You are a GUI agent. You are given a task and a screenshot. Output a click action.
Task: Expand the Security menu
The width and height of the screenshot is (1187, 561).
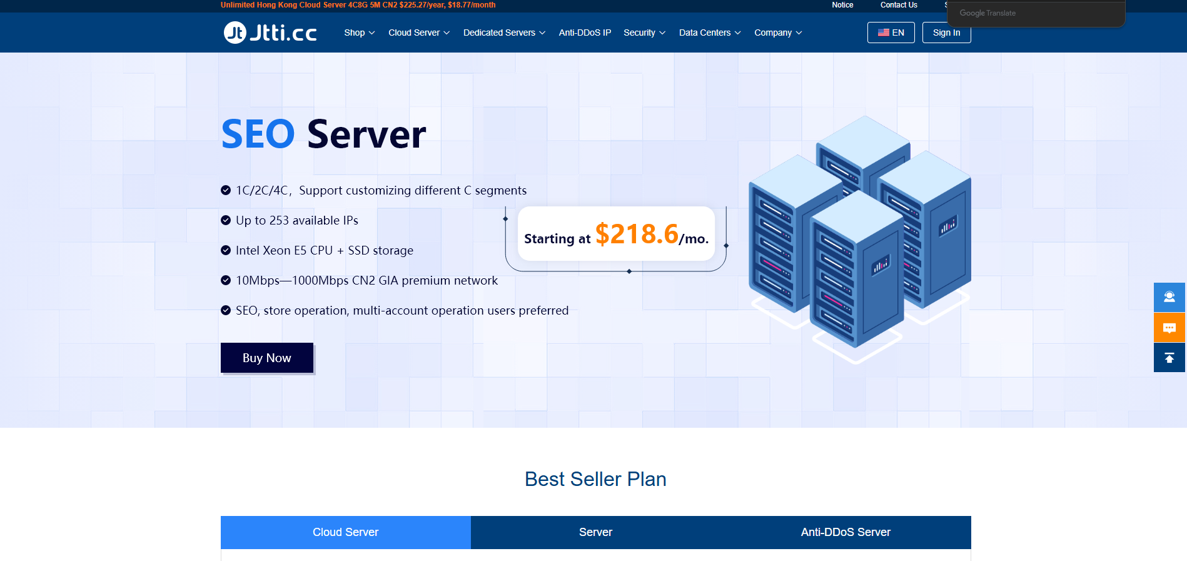(x=644, y=33)
